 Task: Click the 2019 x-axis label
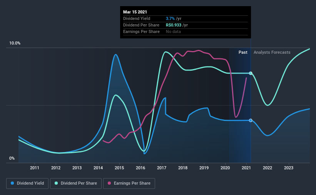(x=204, y=168)
